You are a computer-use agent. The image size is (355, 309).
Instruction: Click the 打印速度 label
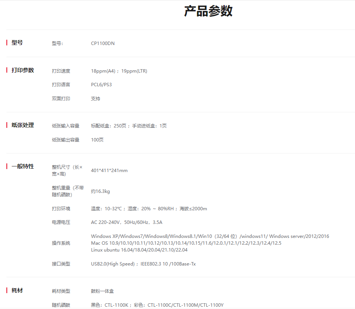(61, 71)
